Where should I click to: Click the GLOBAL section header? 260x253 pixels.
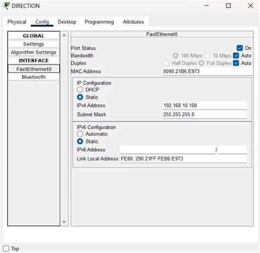pos(33,36)
